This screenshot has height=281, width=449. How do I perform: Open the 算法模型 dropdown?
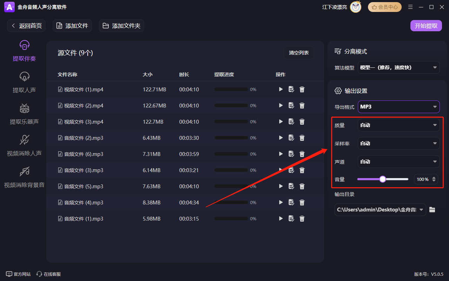[398, 67]
